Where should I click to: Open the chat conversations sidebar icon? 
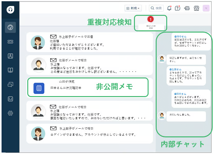10,84
